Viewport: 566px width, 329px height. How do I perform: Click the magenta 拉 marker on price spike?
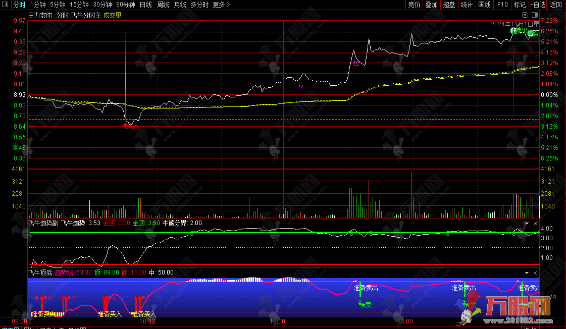point(356,63)
